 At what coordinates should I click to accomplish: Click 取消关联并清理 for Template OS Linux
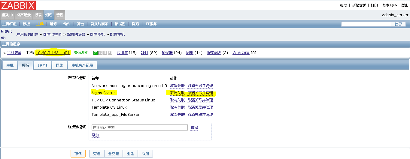[200, 107]
